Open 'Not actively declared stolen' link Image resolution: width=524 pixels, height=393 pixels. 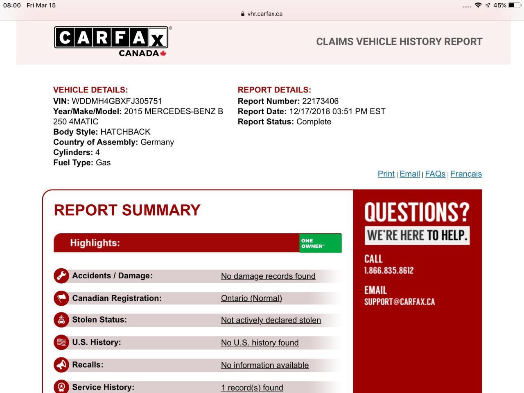click(271, 321)
